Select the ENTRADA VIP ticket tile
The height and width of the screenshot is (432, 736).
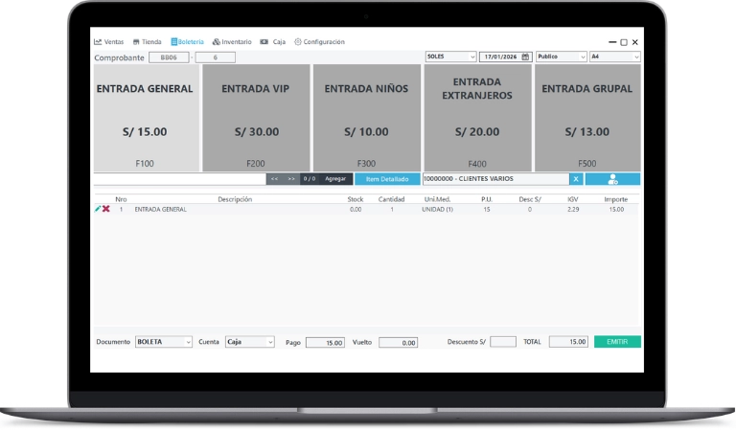(256, 118)
